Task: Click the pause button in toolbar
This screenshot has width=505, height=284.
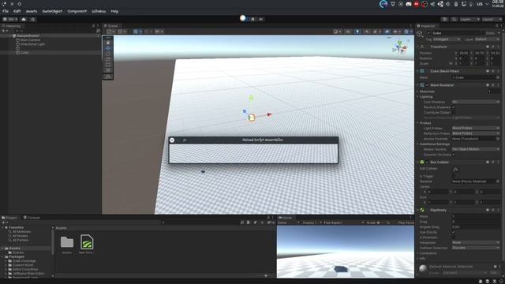Action: [252, 19]
